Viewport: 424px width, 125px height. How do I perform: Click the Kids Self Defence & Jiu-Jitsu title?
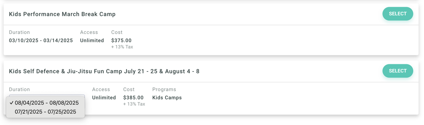point(104,71)
